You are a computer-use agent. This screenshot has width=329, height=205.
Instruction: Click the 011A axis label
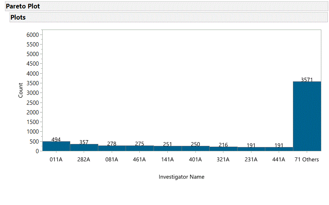point(56,159)
